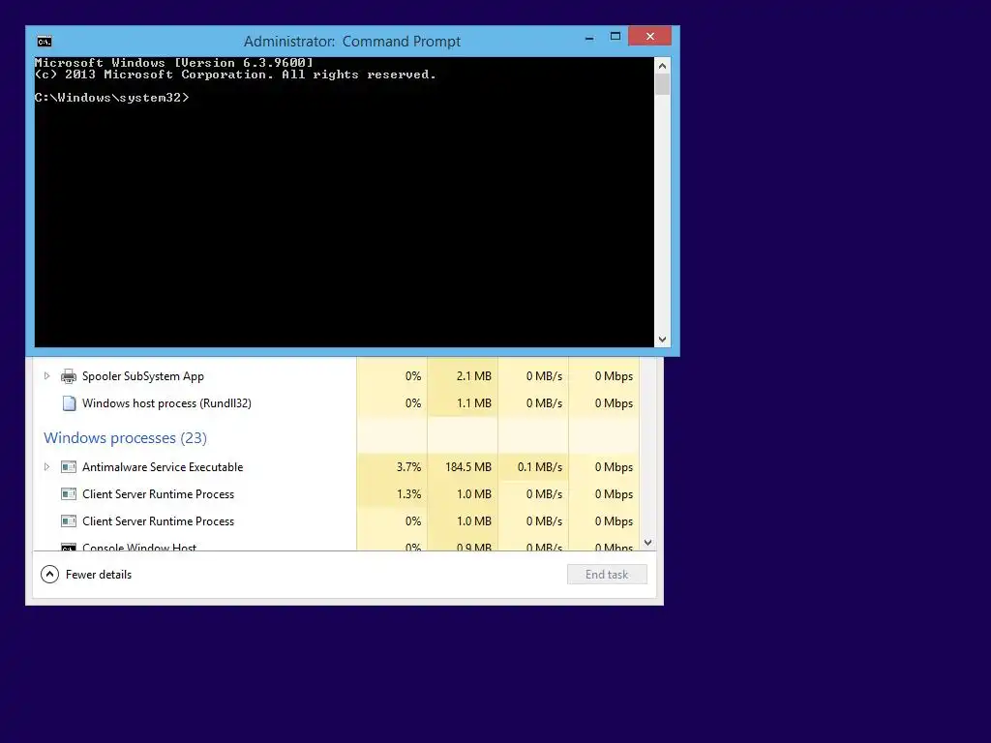Select the Spooler SubSystem App printer icon
Screen dimensions: 991x743
click(69, 376)
